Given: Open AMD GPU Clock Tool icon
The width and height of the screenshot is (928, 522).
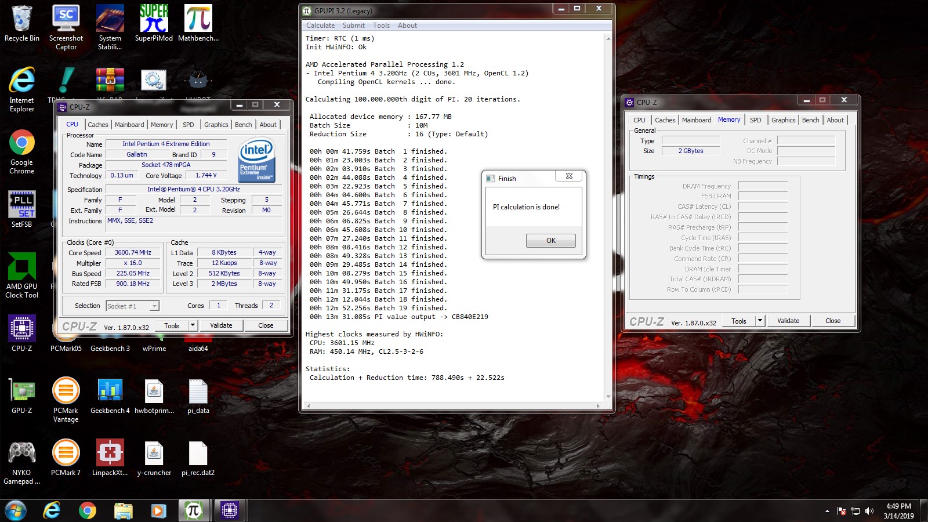Looking at the screenshot, I should click(x=22, y=275).
